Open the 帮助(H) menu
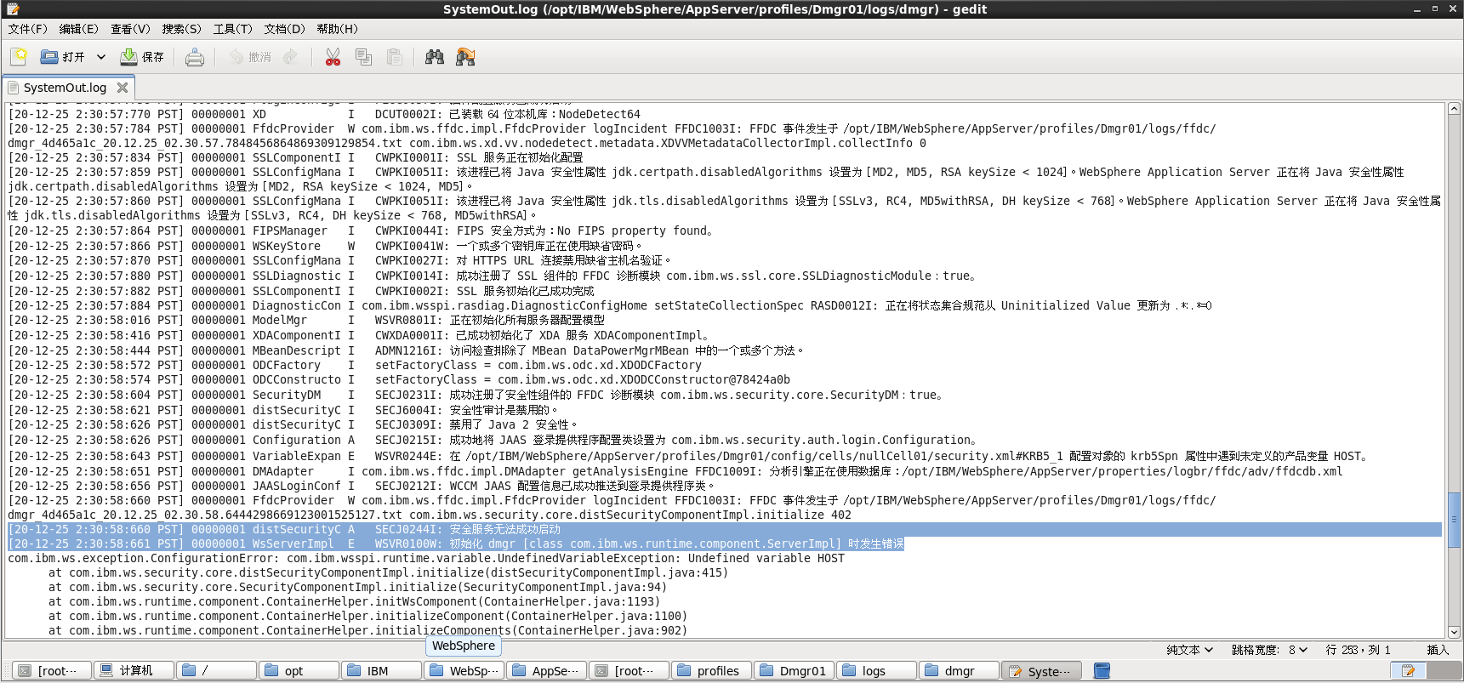 coord(338,29)
